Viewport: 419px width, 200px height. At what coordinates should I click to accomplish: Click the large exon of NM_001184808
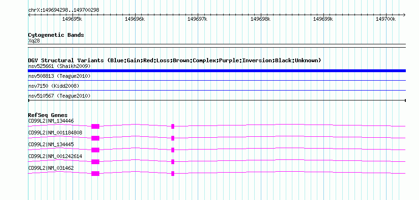pos(96,138)
